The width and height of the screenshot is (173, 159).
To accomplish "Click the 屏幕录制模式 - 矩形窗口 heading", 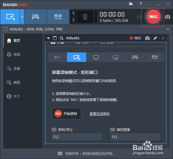I will tap(75, 73).
